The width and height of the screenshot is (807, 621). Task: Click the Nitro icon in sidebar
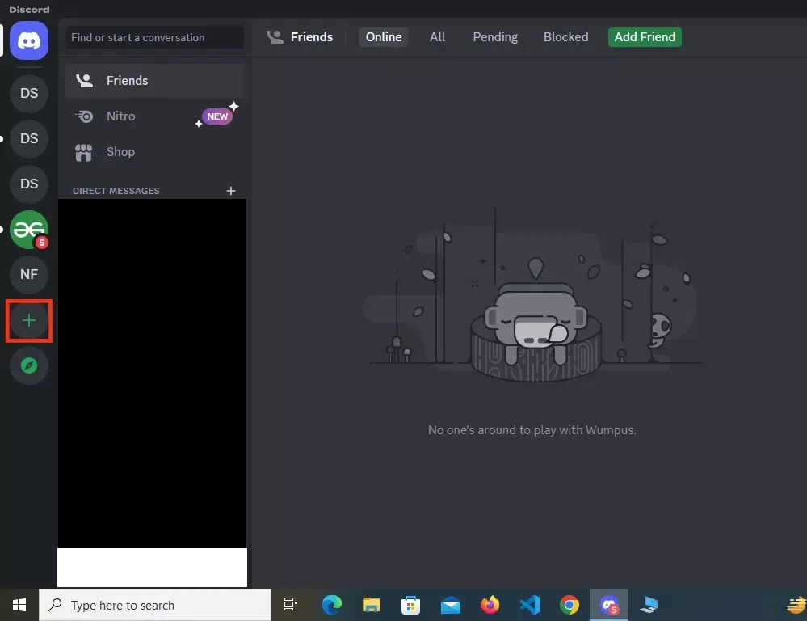84,116
